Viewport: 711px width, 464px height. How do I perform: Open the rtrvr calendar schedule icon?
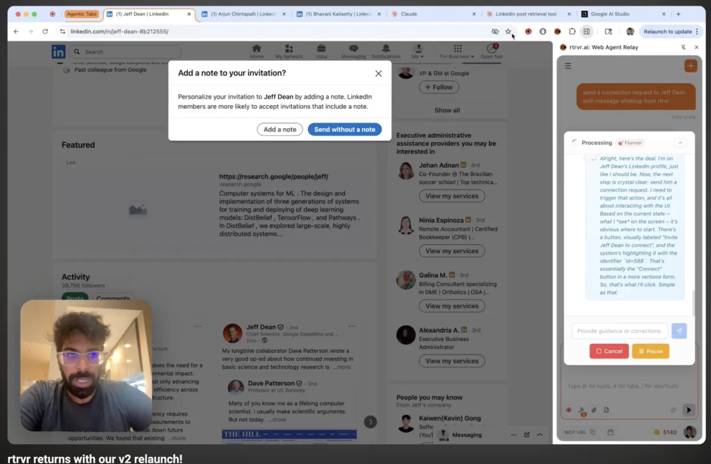610,432
